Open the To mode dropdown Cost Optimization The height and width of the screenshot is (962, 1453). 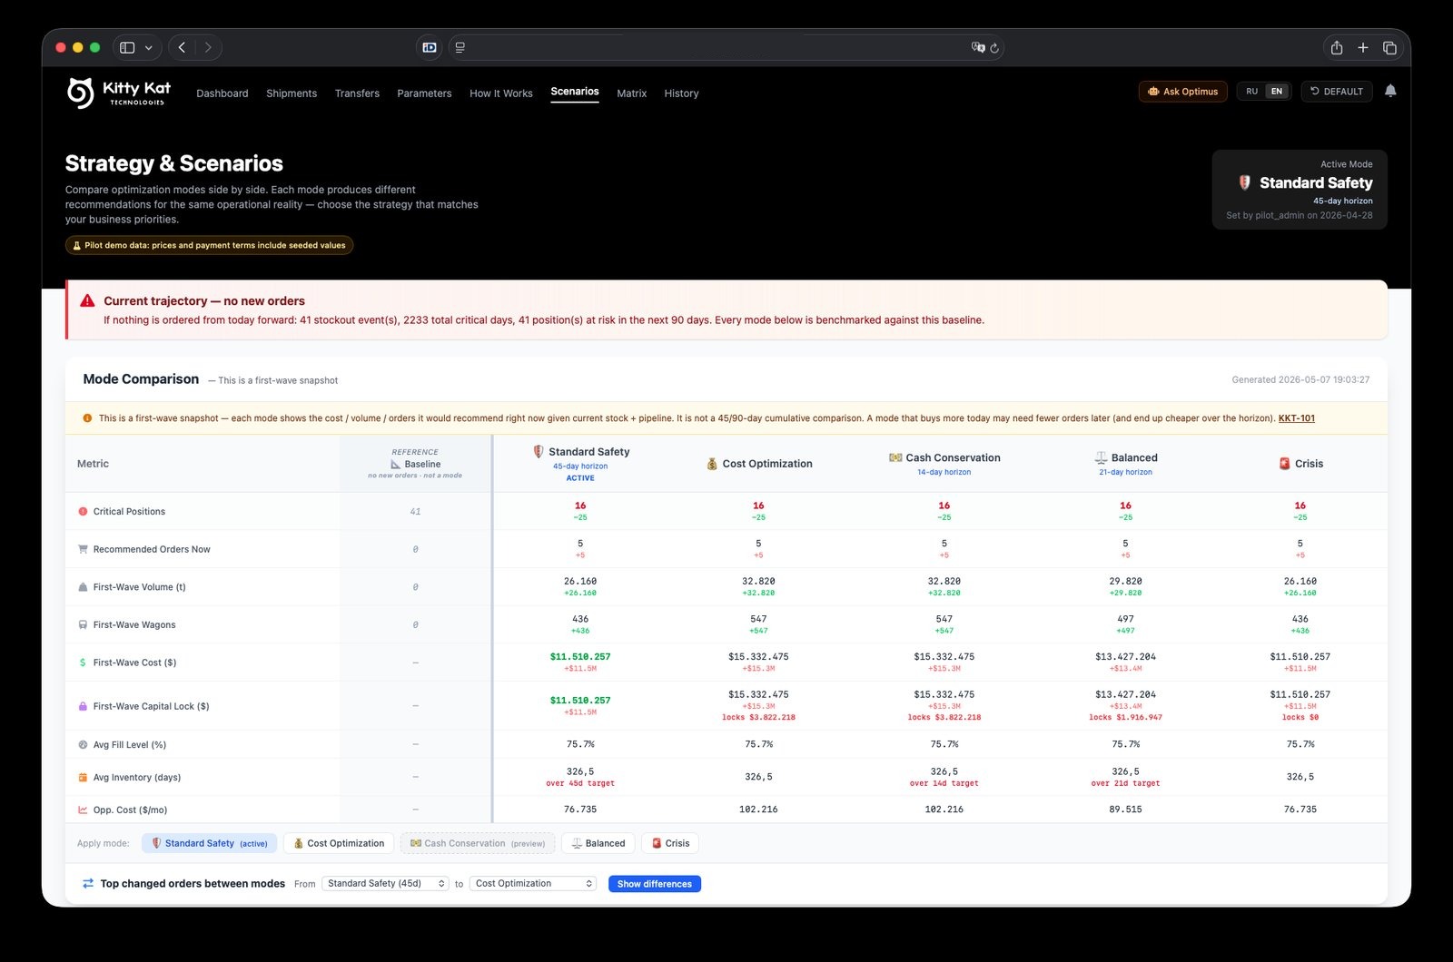(x=533, y=883)
